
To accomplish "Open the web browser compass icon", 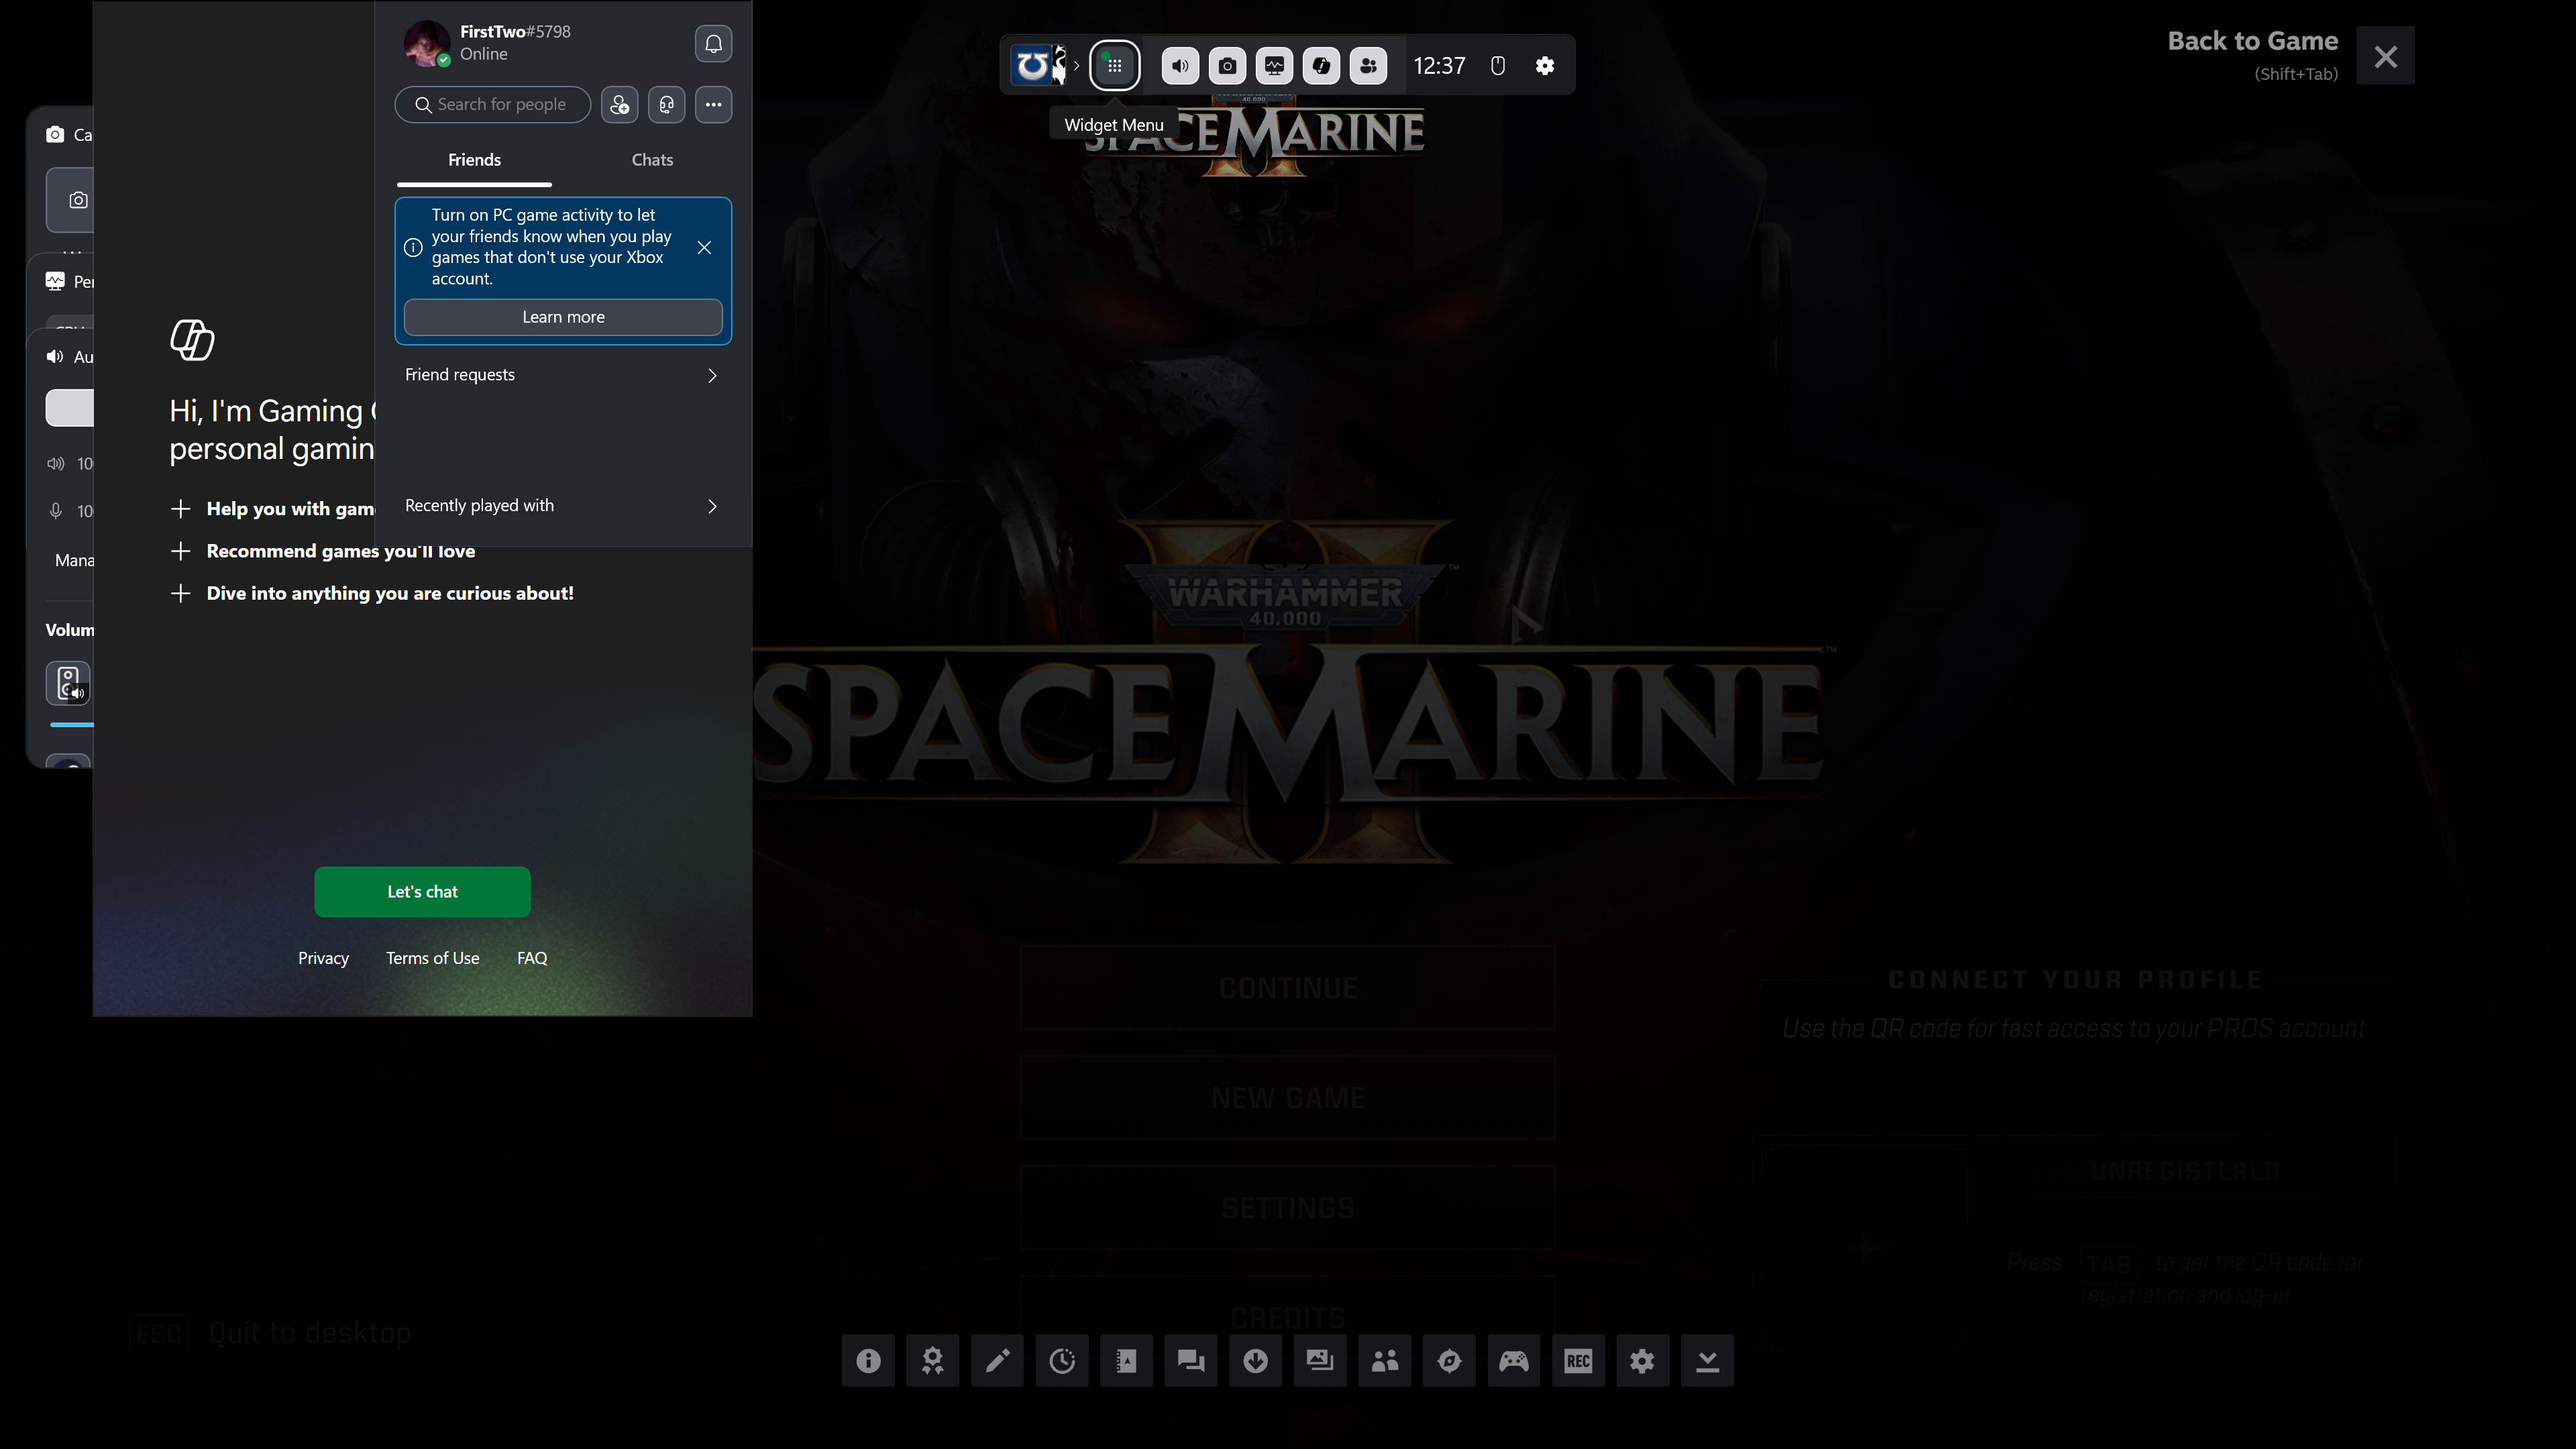I will tap(1449, 1361).
